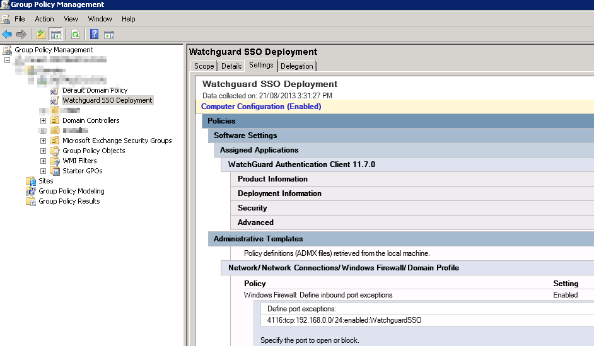Screen dimensions: 594x346
Task: Click the Back arrow toolbar icon
Action: pos(7,35)
